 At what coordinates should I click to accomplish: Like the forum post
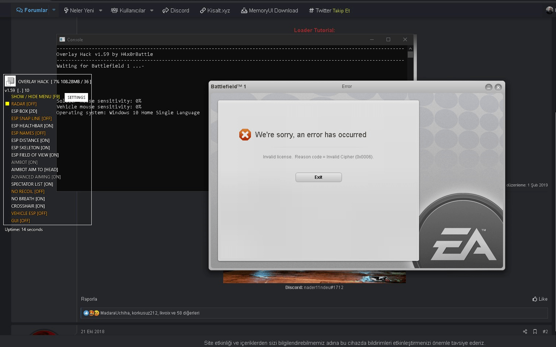tap(540, 299)
